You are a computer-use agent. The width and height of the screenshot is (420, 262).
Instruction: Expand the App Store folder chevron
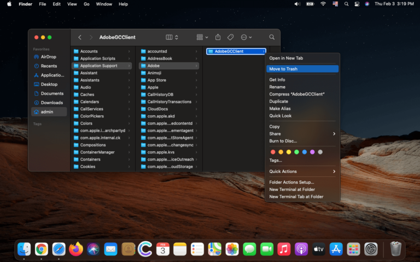click(196, 80)
